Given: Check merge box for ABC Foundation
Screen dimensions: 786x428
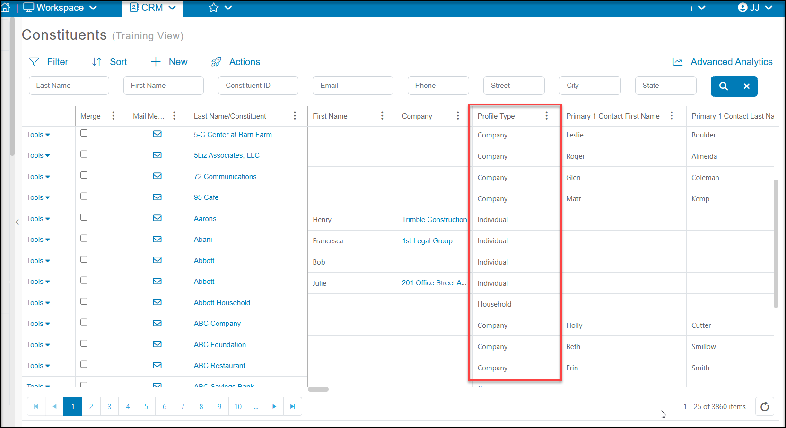Looking at the screenshot, I should tap(84, 343).
